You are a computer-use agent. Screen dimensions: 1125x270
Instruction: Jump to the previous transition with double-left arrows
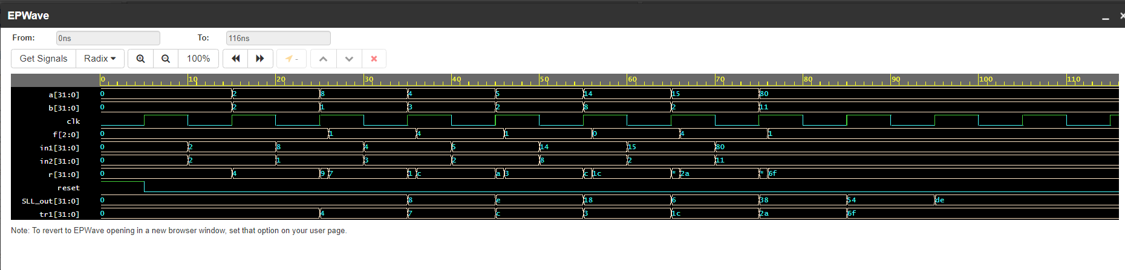[x=235, y=59]
